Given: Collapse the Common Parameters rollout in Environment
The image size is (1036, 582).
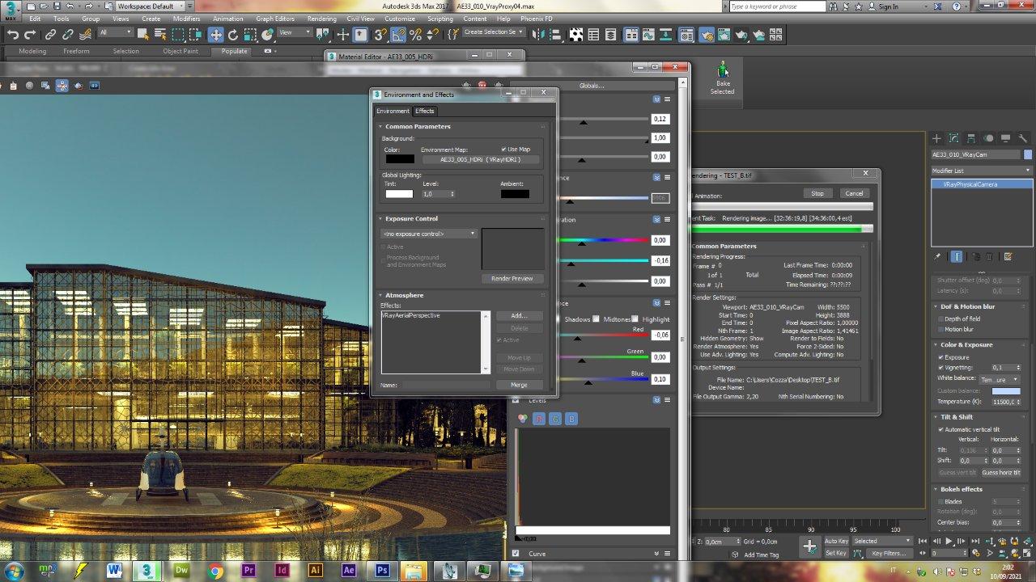Looking at the screenshot, I should pos(418,126).
